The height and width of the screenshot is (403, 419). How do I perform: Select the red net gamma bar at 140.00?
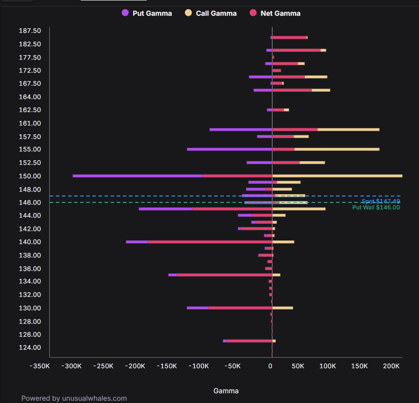(210, 242)
